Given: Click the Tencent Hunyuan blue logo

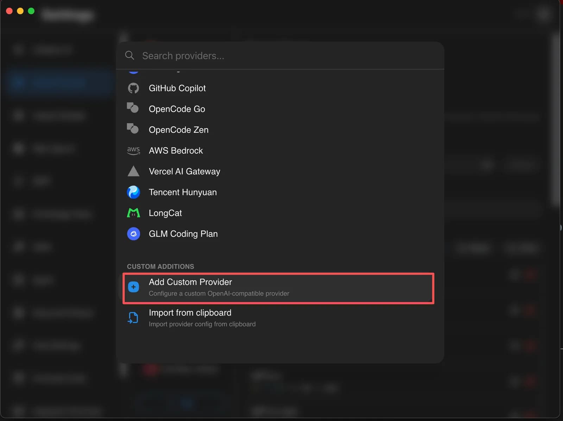Looking at the screenshot, I should [x=133, y=192].
